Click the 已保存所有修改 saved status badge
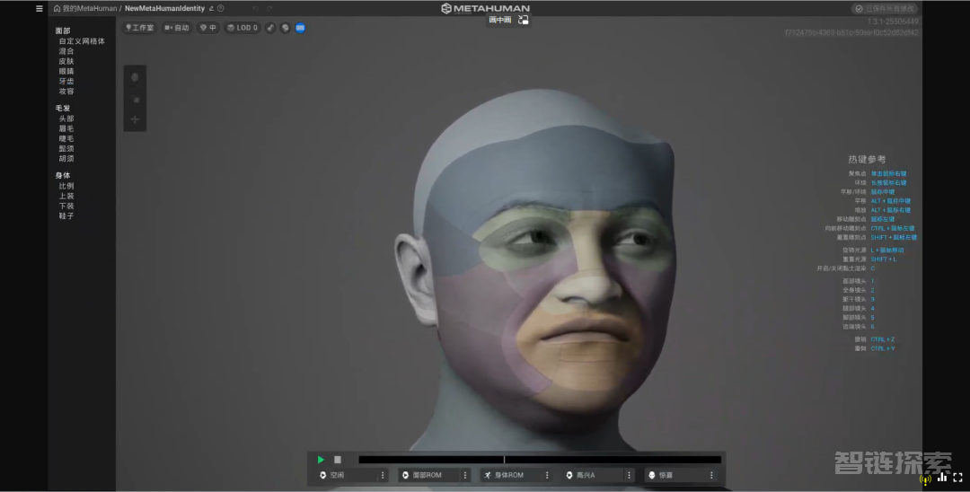 tap(885, 9)
